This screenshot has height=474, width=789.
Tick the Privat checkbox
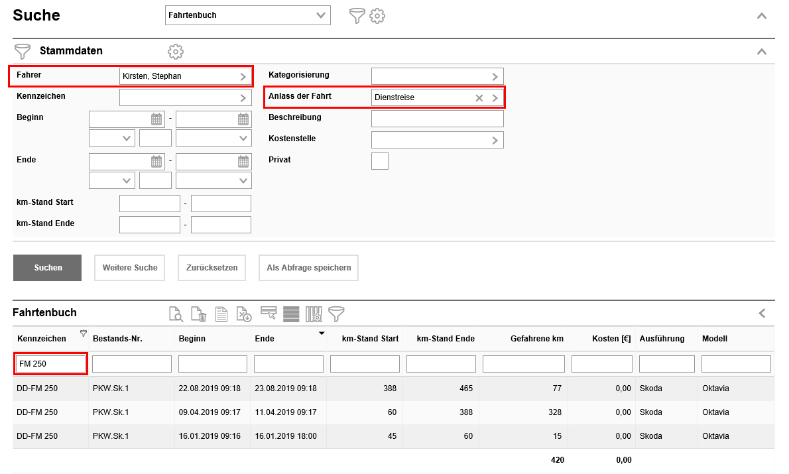pos(380,161)
